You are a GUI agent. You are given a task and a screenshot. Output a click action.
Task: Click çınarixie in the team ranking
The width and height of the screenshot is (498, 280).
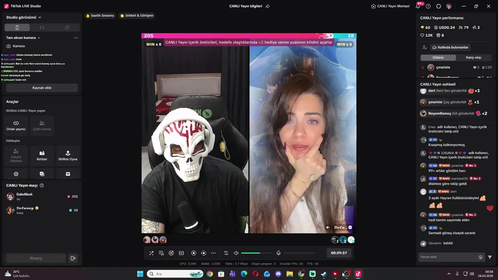456,67
